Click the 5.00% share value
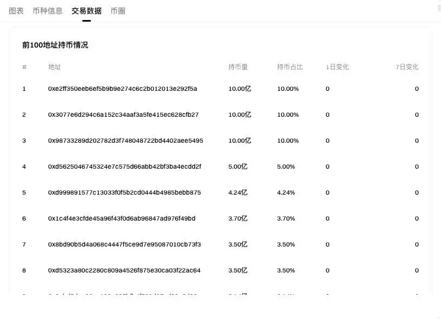Image resolution: width=441 pixels, height=319 pixels. coord(286,167)
